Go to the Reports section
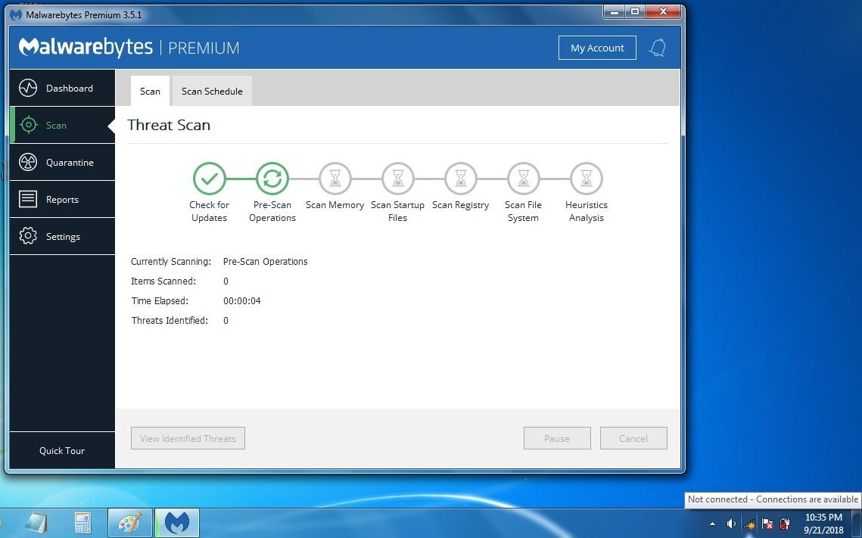The image size is (862, 538). (62, 200)
